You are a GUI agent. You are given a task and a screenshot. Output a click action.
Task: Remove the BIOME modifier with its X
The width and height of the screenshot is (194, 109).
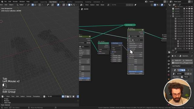click(188, 70)
